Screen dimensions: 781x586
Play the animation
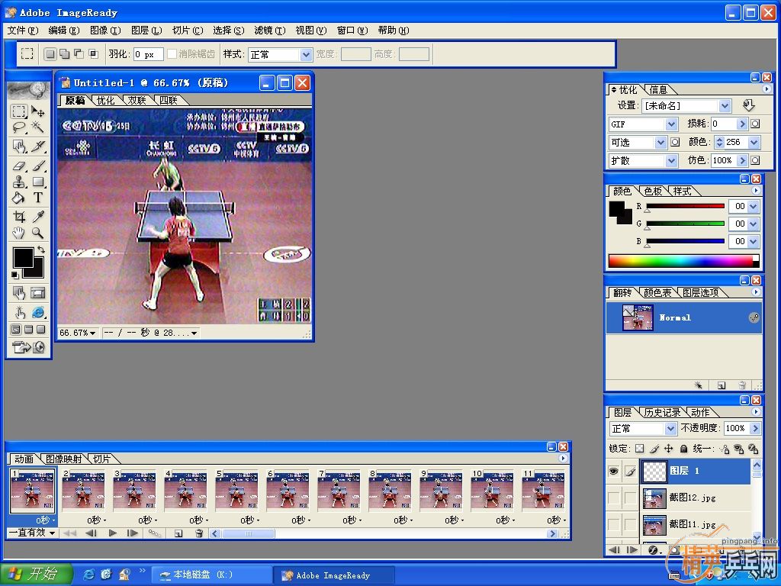pos(113,533)
